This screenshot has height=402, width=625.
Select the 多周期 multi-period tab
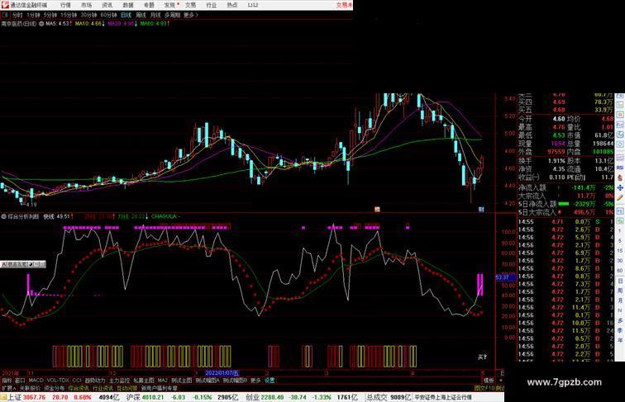(x=172, y=15)
